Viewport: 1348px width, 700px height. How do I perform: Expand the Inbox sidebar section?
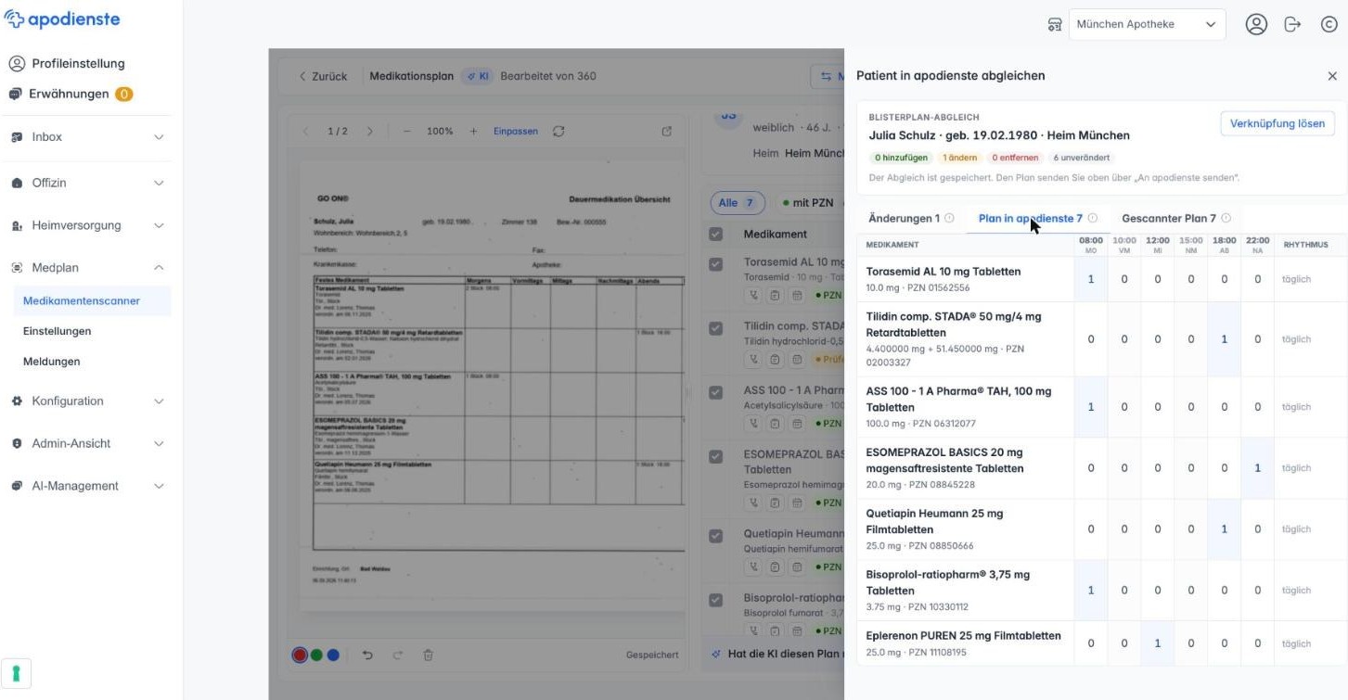click(86, 137)
